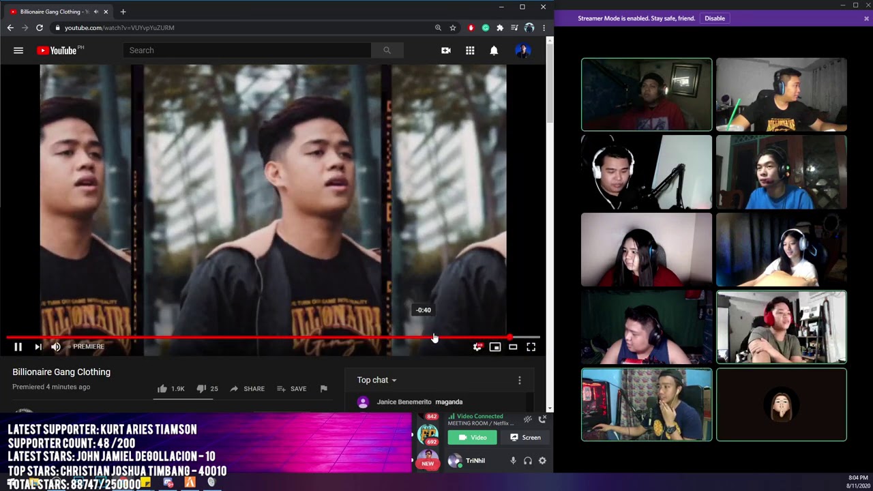873x491 pixels.
Task: Open the YouTube account avatar menu
Action: click(x=523, y=50)
